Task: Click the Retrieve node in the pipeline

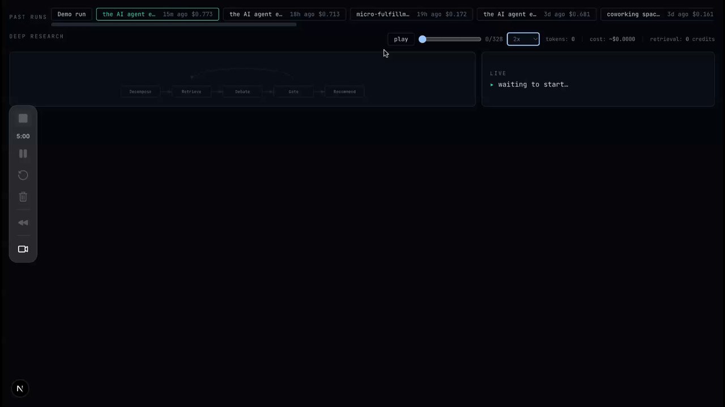Action: click(x=191, y=92)
